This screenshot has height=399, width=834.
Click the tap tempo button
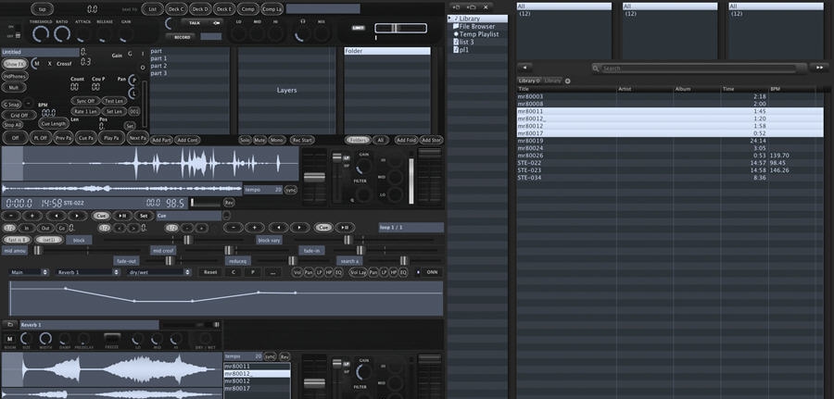tap(42, 9)
